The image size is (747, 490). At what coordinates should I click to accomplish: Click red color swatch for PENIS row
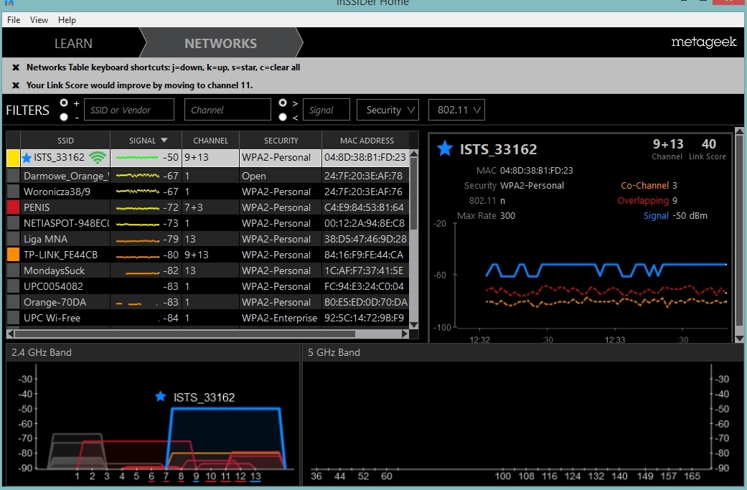coord(14,207)
